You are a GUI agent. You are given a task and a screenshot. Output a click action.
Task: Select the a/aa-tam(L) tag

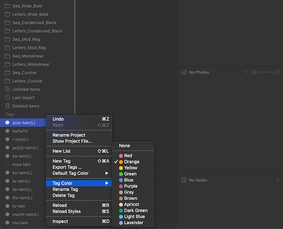pyautogui.click(x=23, y=123)
